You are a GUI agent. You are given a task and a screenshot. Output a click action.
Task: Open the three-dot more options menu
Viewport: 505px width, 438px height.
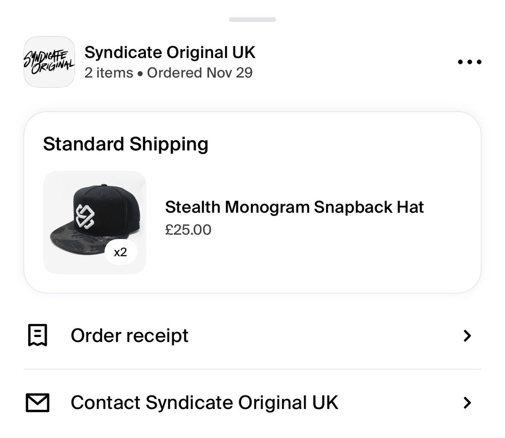(469, 62)
